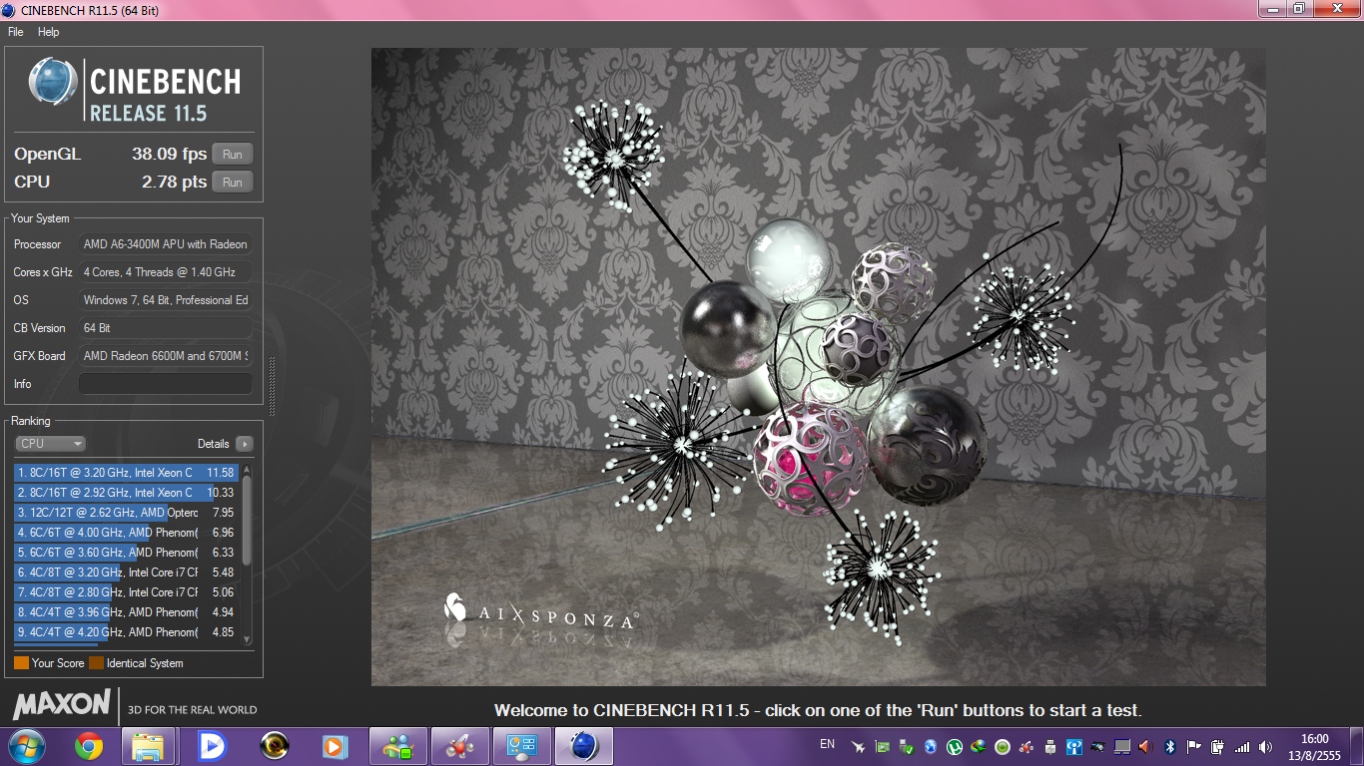Open the network signal bars tray icon
This screenshot has height=766, width=1364.
click(x=1242, y=746)
